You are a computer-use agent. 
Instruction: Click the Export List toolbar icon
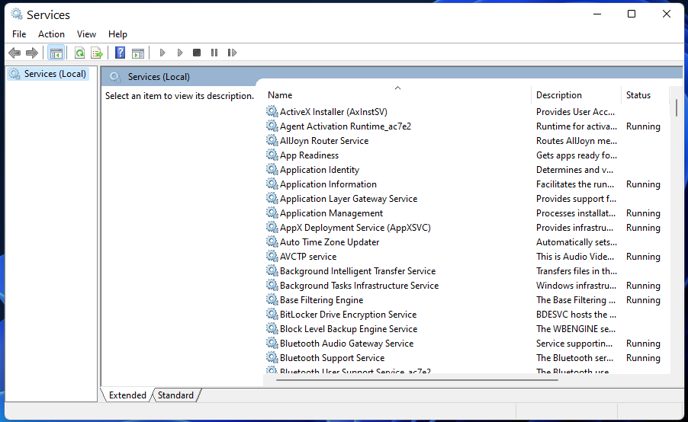point(97,53)
